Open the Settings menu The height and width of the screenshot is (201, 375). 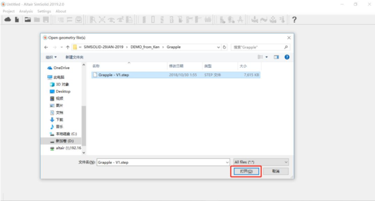point(44,11)
